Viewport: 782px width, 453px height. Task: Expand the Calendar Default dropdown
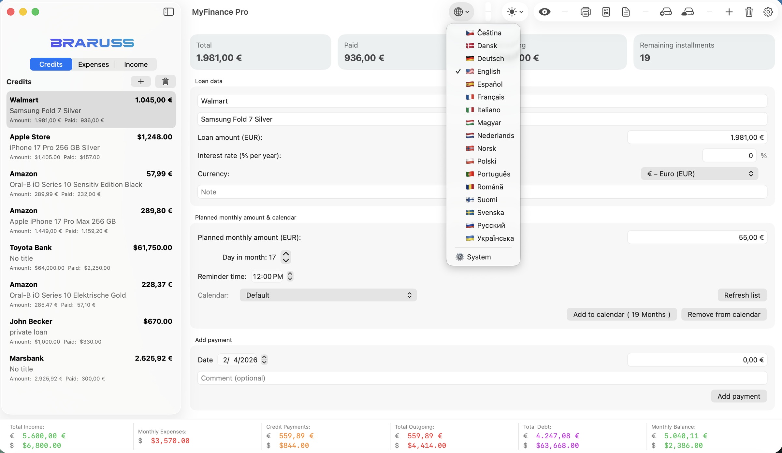[x=328, y=295]
